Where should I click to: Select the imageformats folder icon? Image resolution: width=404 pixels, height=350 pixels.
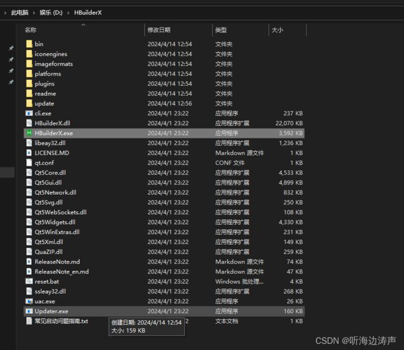[x=29, y=64]
